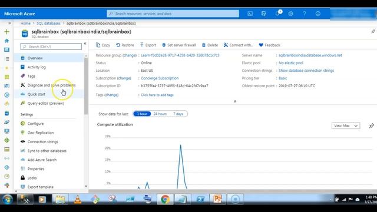Pin the Compute utilization chart
This screenshot has height=212, width=377.
click(x=372, y=125)
